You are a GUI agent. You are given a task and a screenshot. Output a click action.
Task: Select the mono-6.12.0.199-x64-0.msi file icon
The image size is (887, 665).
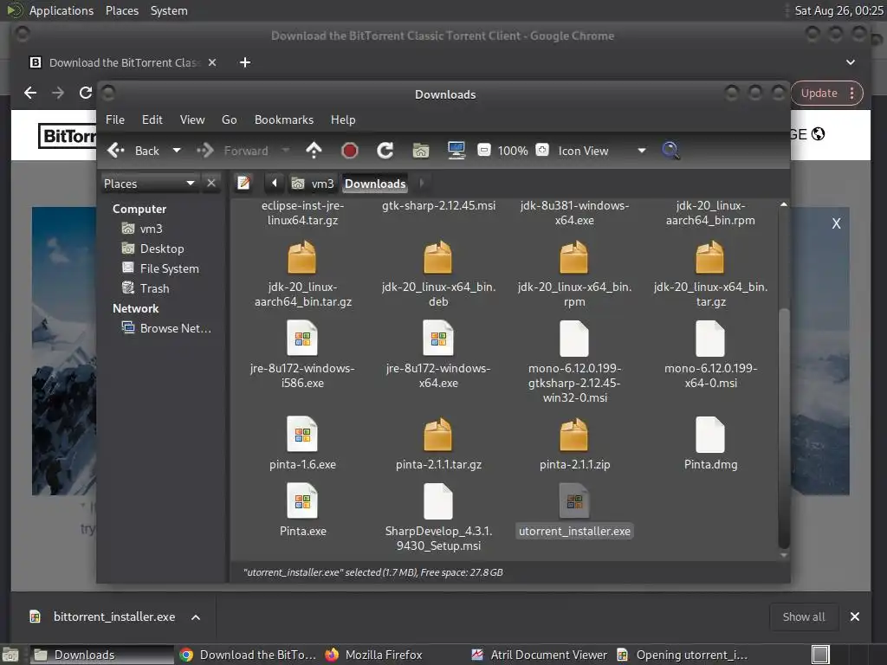709,339
